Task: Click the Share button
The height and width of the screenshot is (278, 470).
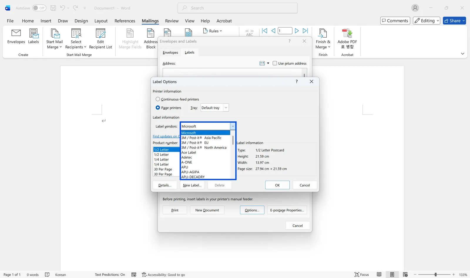Action: pos(454,21)
